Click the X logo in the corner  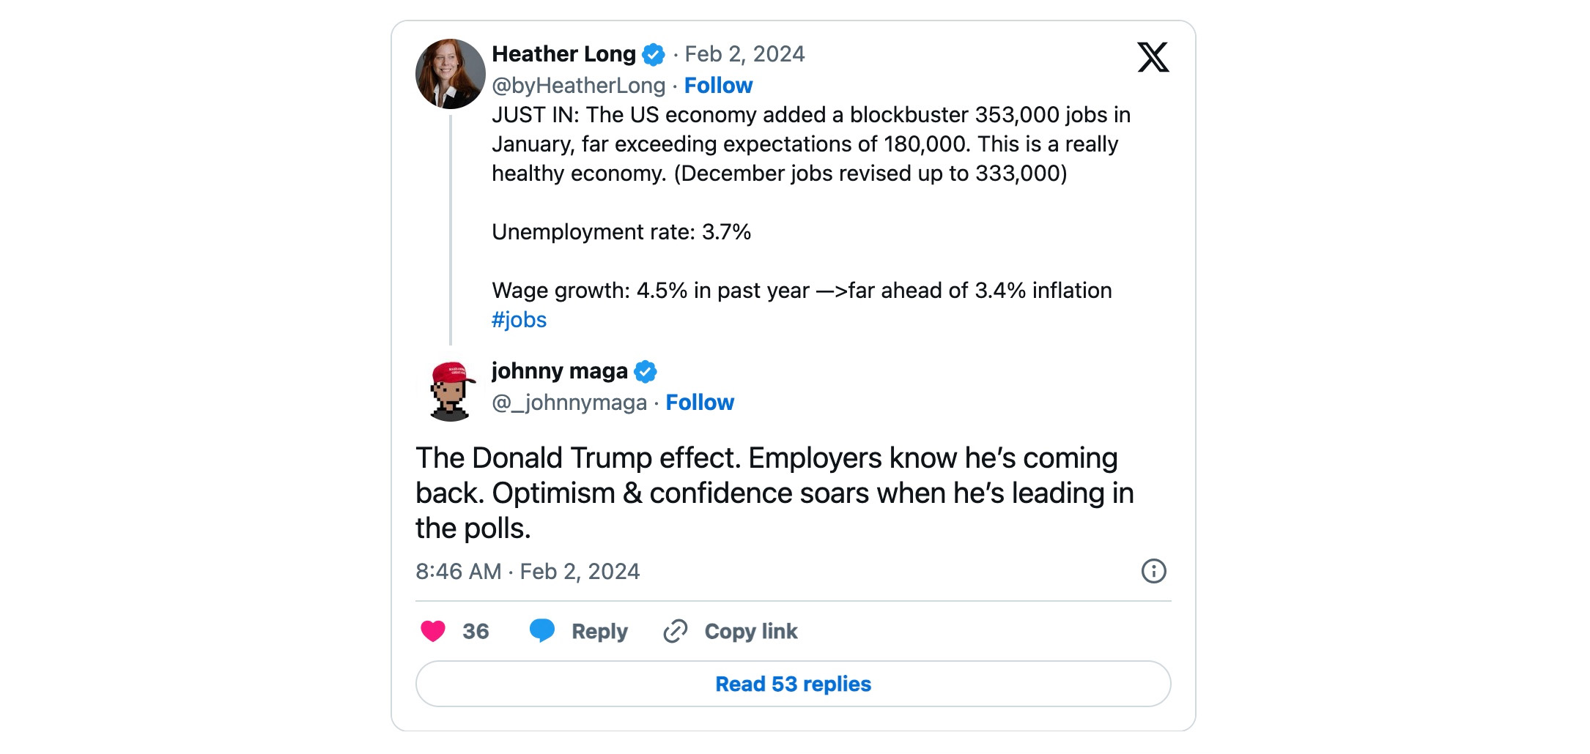click(1153, 57)
